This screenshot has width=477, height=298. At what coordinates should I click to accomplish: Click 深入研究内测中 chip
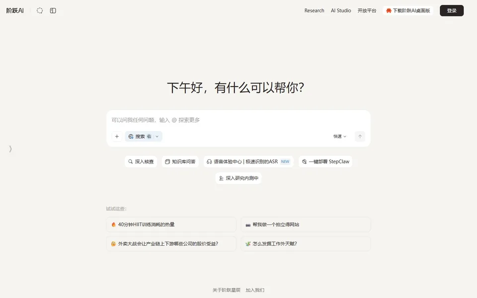238,178
